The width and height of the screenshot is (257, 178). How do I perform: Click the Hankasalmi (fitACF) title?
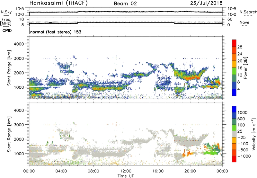pyautogui.click(x=58, y=3)
